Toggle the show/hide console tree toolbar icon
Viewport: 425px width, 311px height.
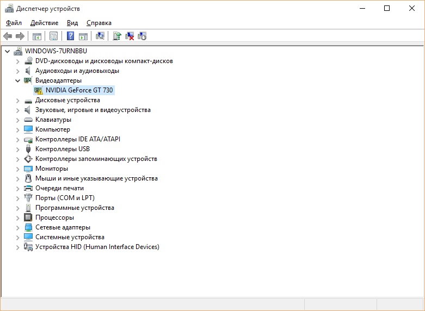point(37,36)
